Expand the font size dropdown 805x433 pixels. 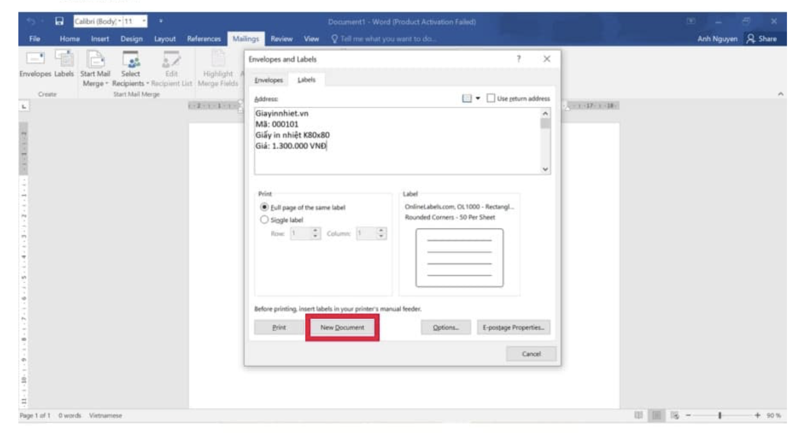(x=144, y=21)
